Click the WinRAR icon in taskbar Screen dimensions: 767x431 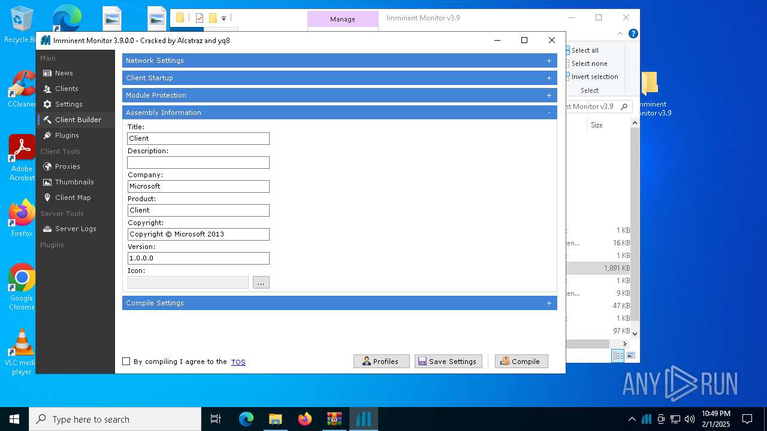click(334, 419)
